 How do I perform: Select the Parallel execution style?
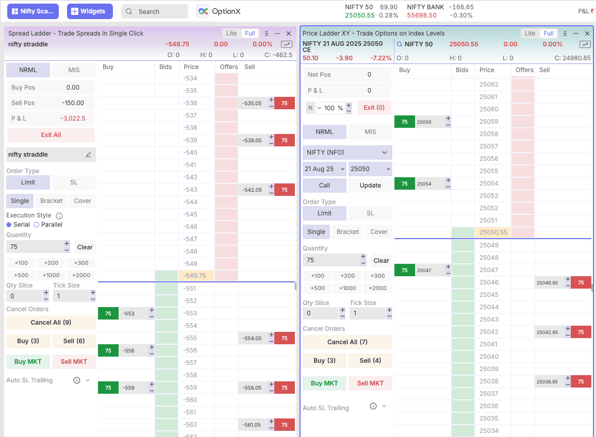(37, 225)
